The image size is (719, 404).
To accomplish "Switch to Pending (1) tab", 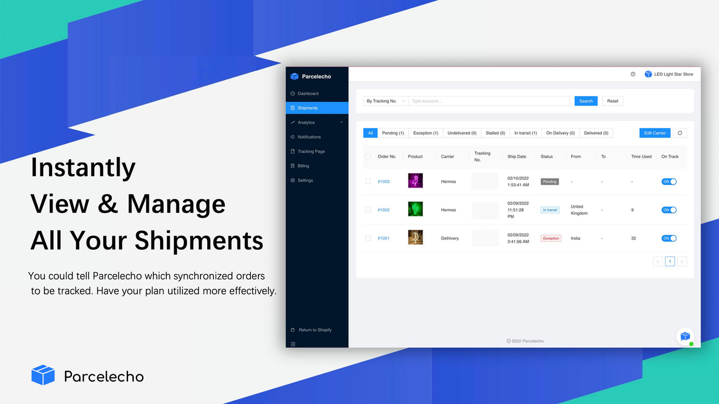I will tap(393, 133).
